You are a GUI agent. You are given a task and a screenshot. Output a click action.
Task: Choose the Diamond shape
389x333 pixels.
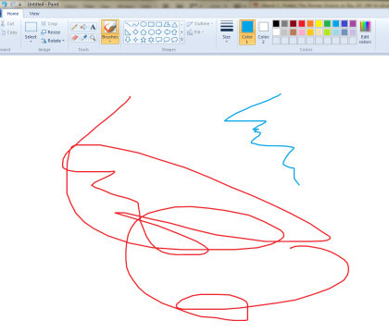[x=135, y=32]
